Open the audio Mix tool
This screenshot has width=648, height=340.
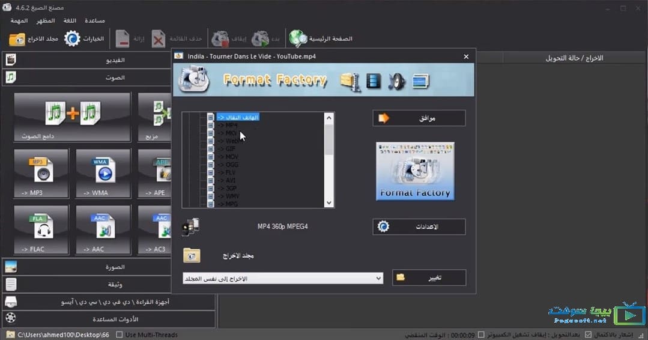click(154, 117)
